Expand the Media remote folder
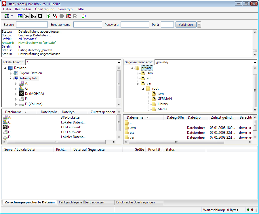This screenshot has height=214, width=259. coord(148,109)
